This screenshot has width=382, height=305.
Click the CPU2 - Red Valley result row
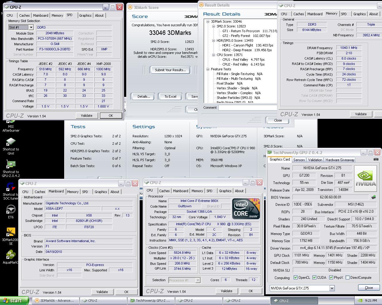click(244, 64)
